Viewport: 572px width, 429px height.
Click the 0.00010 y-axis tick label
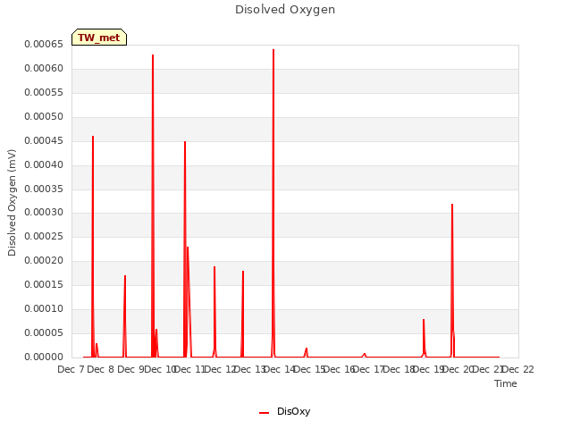(x=44, y=308)
